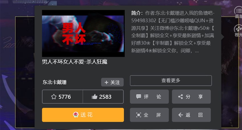
Task: Click the star favorite icon
Action: [54, 97]
